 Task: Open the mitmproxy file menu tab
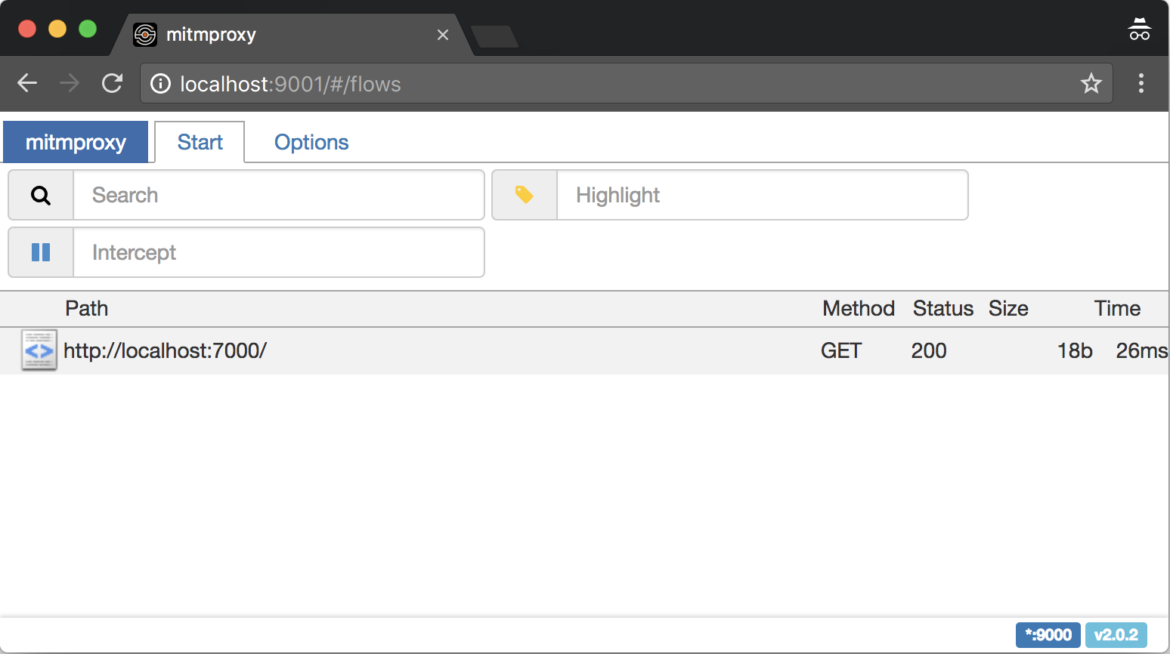[x=76, y=142]
